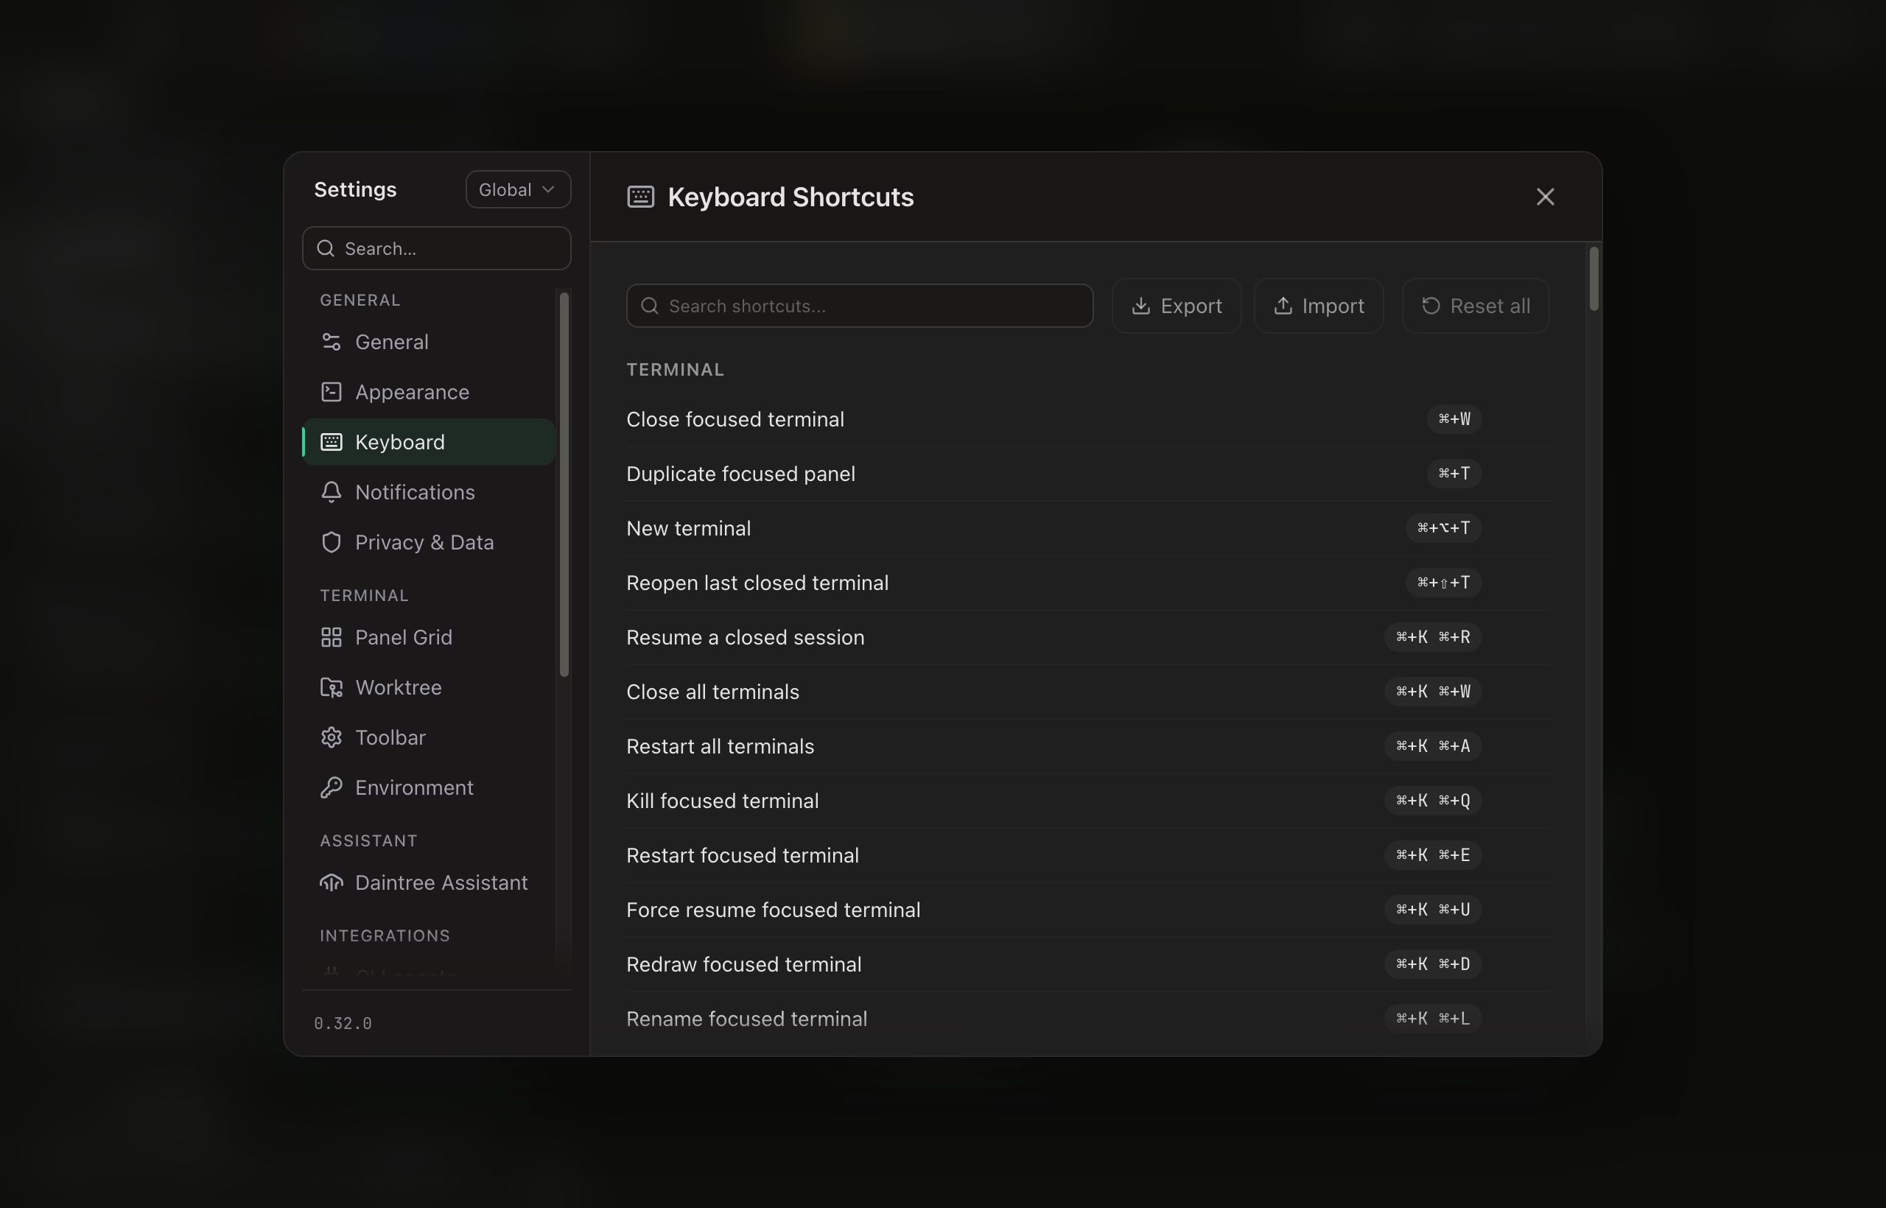Click the Privacy & Data shield icon

(x=331, y=543)
